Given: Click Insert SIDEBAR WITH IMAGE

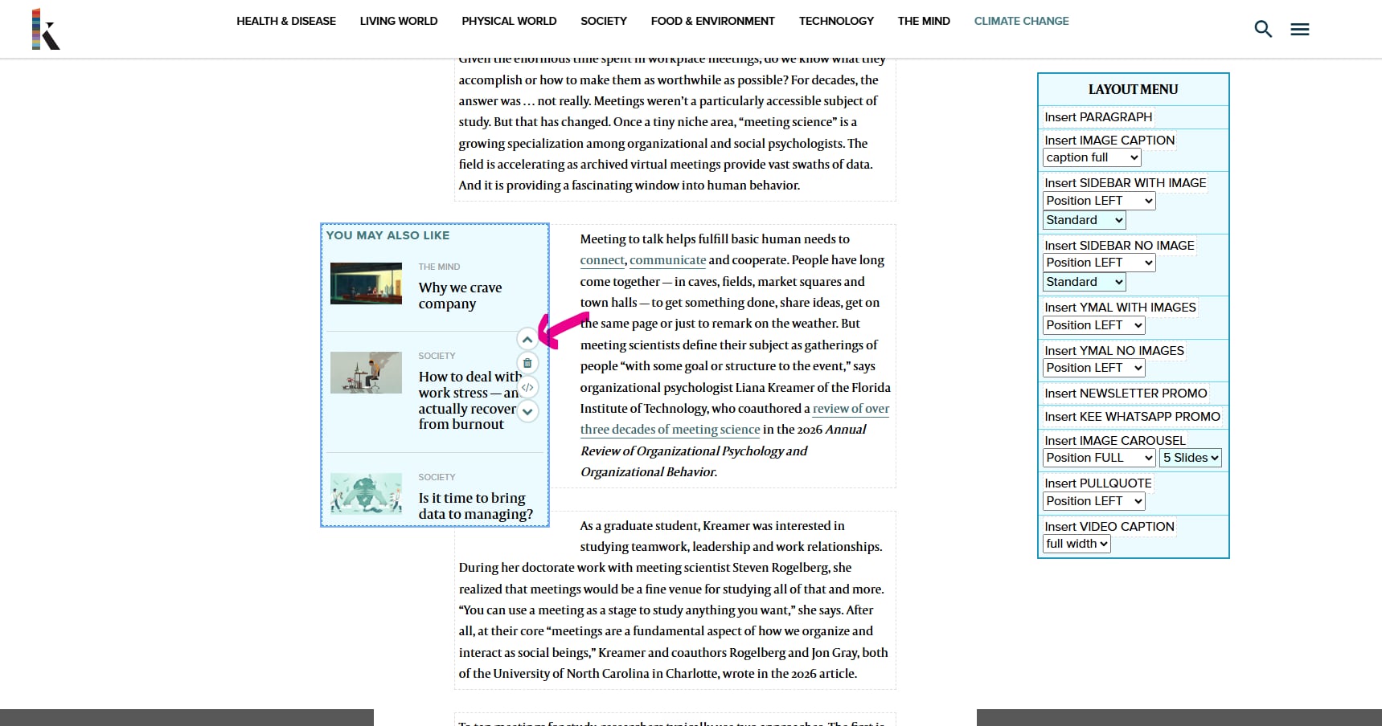Looking at the screenshot, I should click(1125, 183).
